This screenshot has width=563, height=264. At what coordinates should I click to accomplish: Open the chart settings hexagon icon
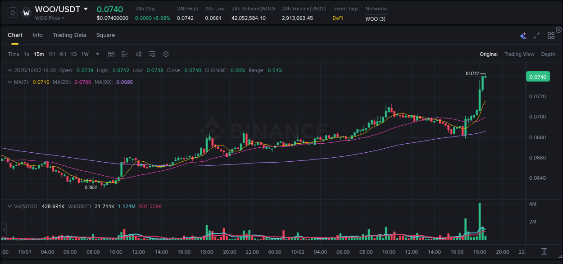point(166,54)
